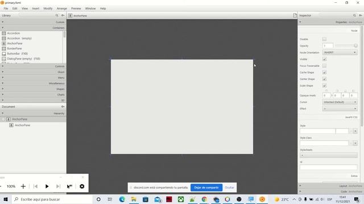The image size is (364, 204).
Task: Toggle the Cache Shape checkbox
Action: coord(324,73)
